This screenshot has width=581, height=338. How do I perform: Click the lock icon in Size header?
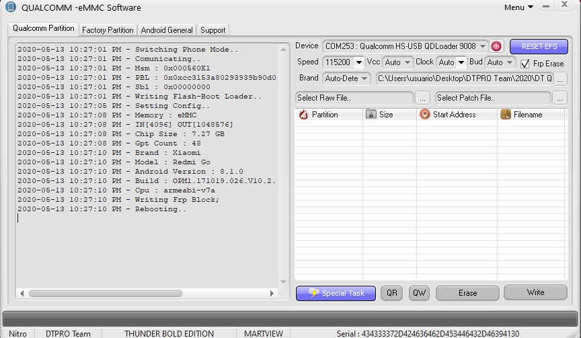coord(371,114)
